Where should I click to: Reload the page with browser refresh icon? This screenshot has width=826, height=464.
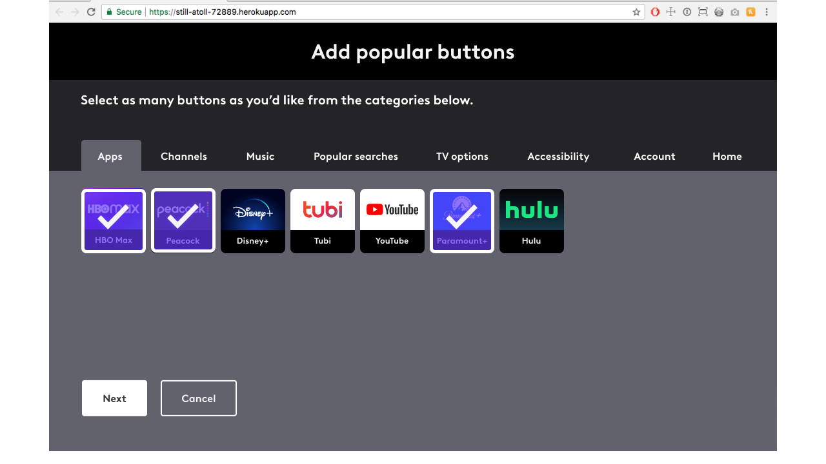(91, 12)
